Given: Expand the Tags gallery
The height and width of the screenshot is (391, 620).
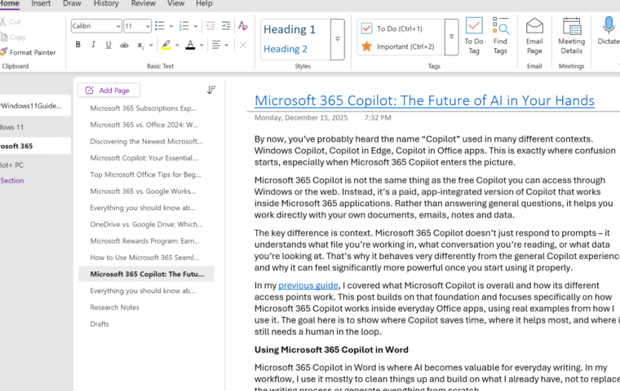Looking at the screenshot, I should pos(451,37).
